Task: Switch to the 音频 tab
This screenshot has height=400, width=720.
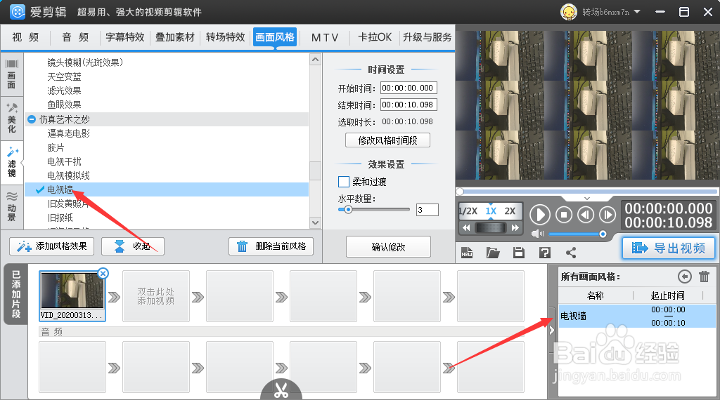Action: [x=75, y=37]
